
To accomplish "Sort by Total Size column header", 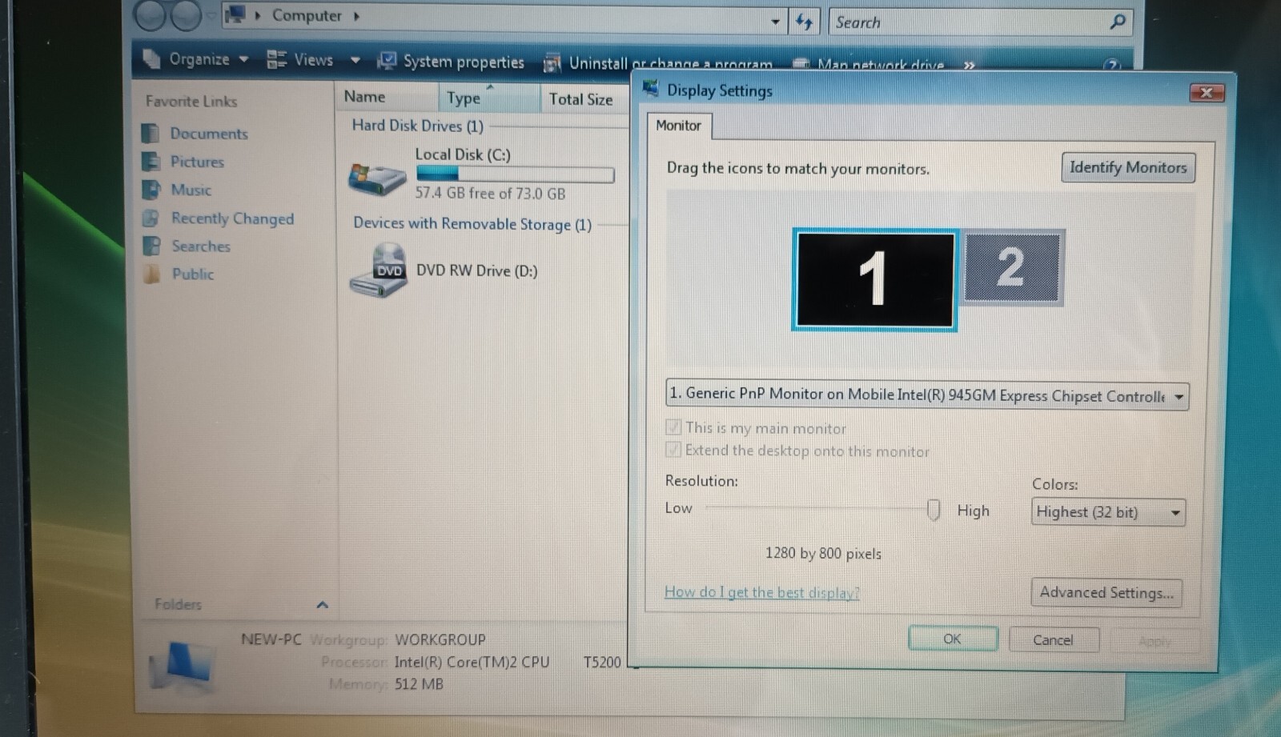I will [x=585, y=99].
